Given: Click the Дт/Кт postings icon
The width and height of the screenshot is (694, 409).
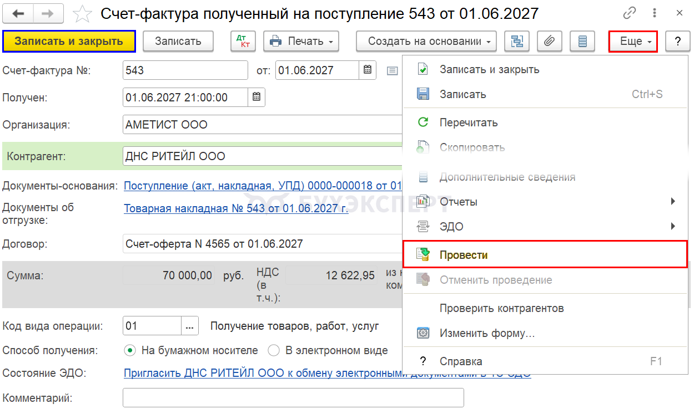Looking at the screenshot, I should 243,41.
